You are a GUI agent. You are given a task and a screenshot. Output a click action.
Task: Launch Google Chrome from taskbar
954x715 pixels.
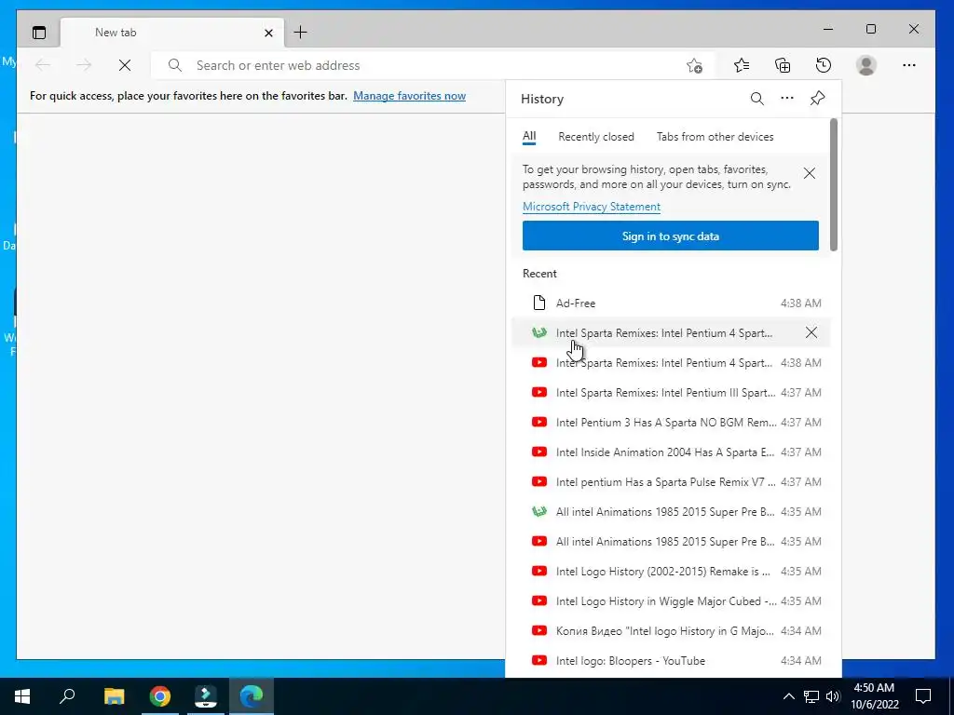160,696
